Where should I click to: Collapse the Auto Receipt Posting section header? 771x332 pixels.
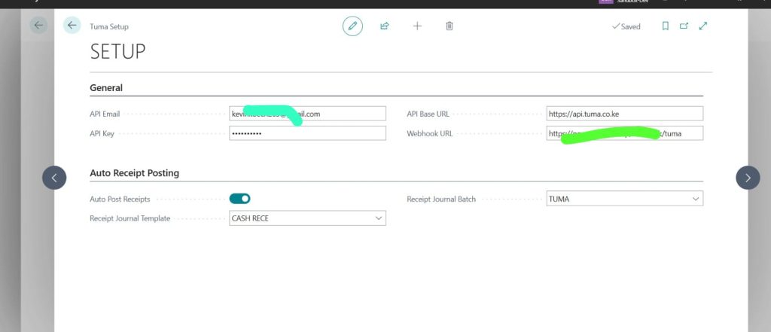[134, 173]
